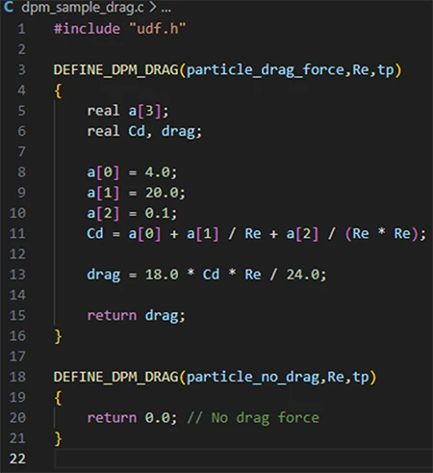Click the 24.0 constant on line 13

303,275
